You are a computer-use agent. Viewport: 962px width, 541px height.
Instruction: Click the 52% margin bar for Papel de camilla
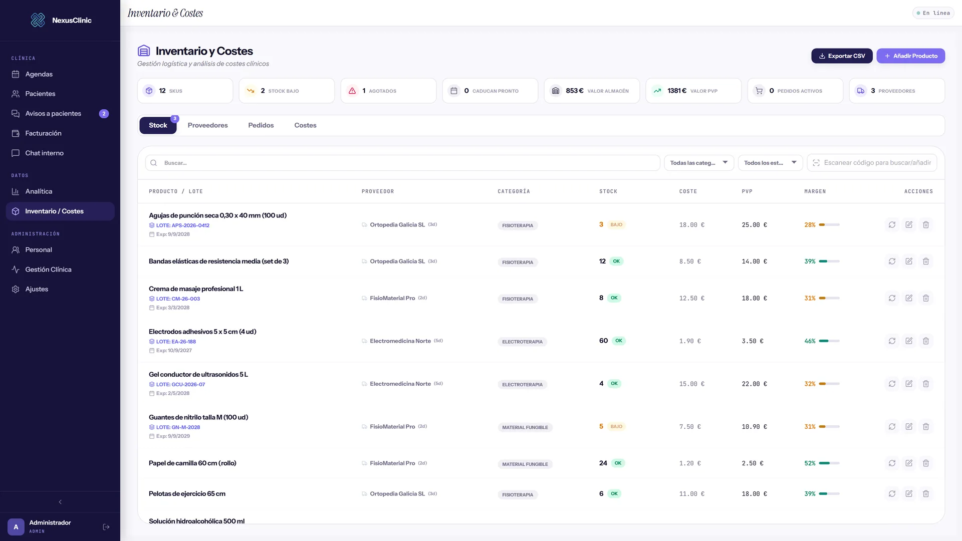click(x=829, y=463)
